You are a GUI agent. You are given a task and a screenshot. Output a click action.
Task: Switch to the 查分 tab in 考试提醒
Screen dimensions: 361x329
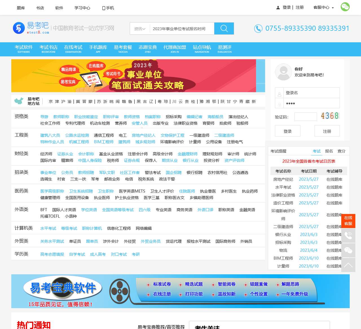point(341,151)
